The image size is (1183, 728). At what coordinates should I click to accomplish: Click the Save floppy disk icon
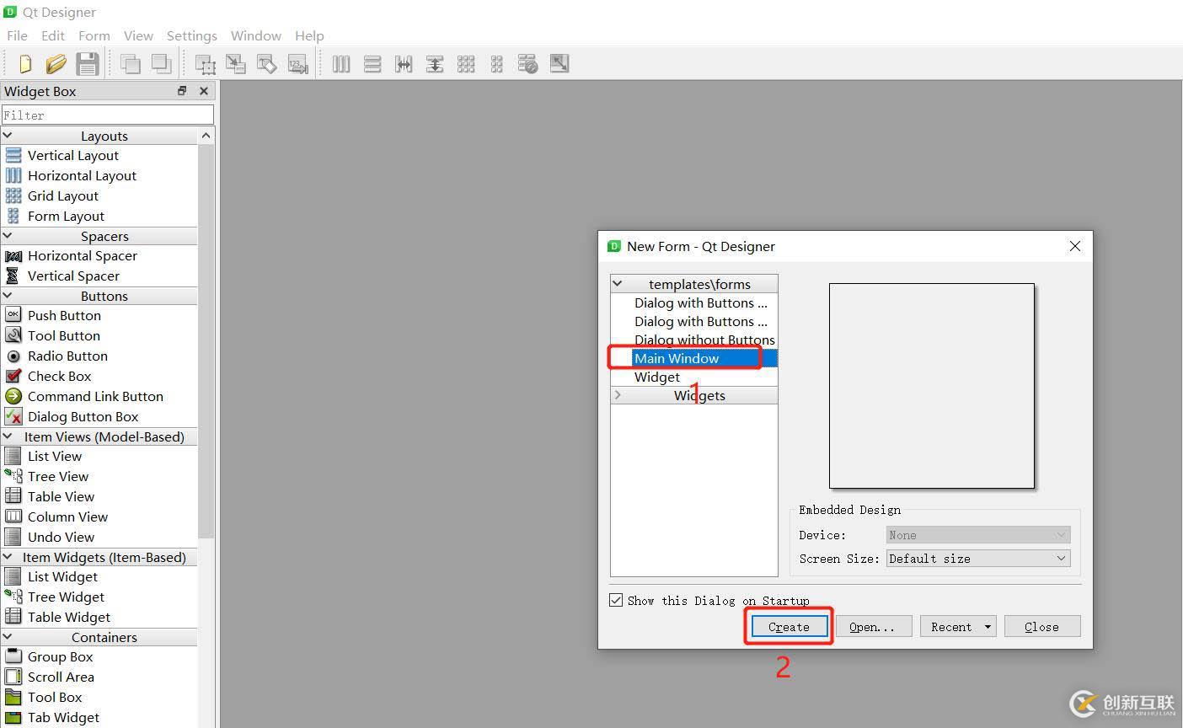click(x=88, y=63)
